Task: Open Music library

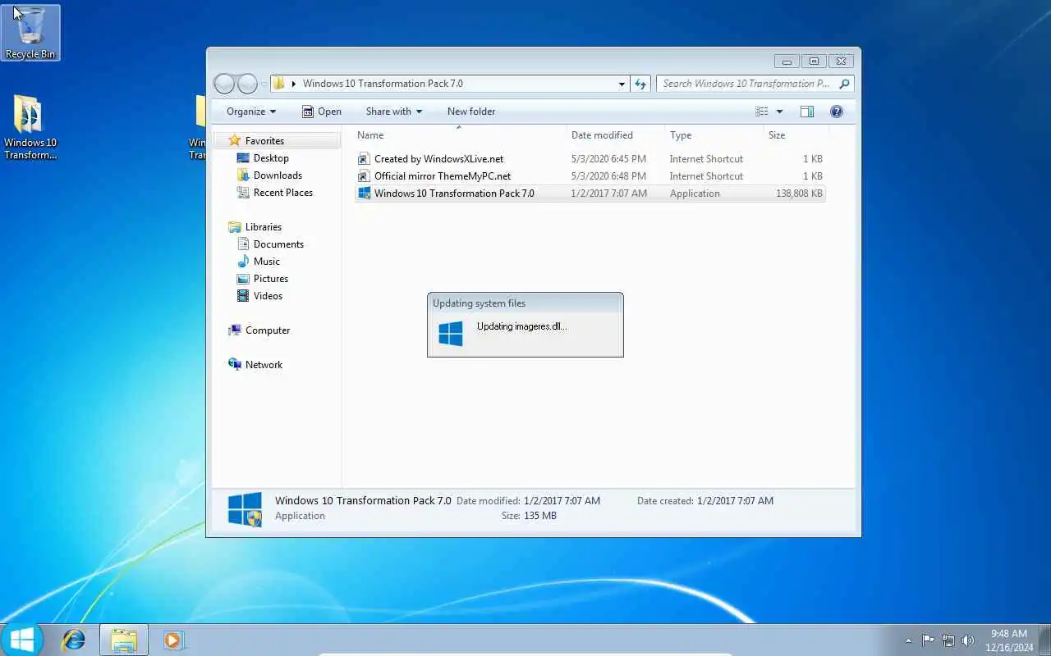Action: tap(259, 262)
